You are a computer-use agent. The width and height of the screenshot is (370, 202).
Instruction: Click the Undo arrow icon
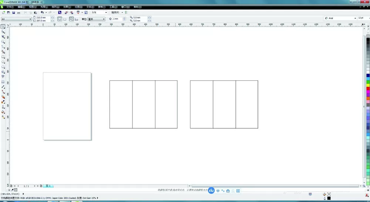(42, 13)
